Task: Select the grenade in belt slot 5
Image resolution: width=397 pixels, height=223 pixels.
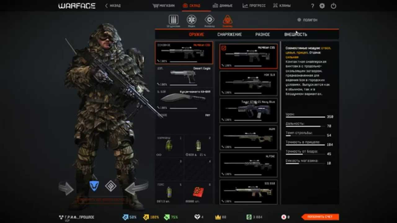Action: click(169, 192)
